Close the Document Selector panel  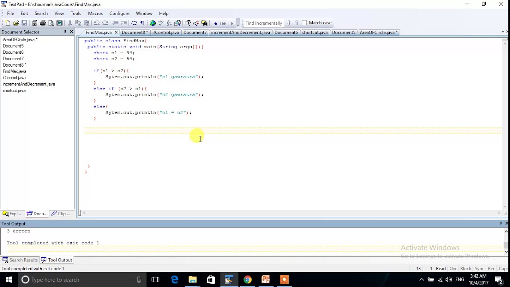tap(71, 32)
